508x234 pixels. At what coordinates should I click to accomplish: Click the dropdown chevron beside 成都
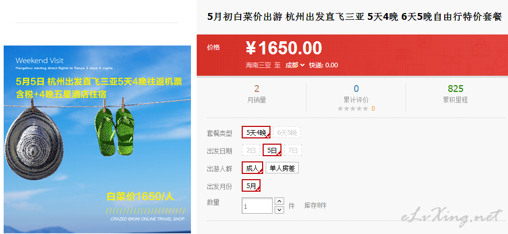coord(302,65)
